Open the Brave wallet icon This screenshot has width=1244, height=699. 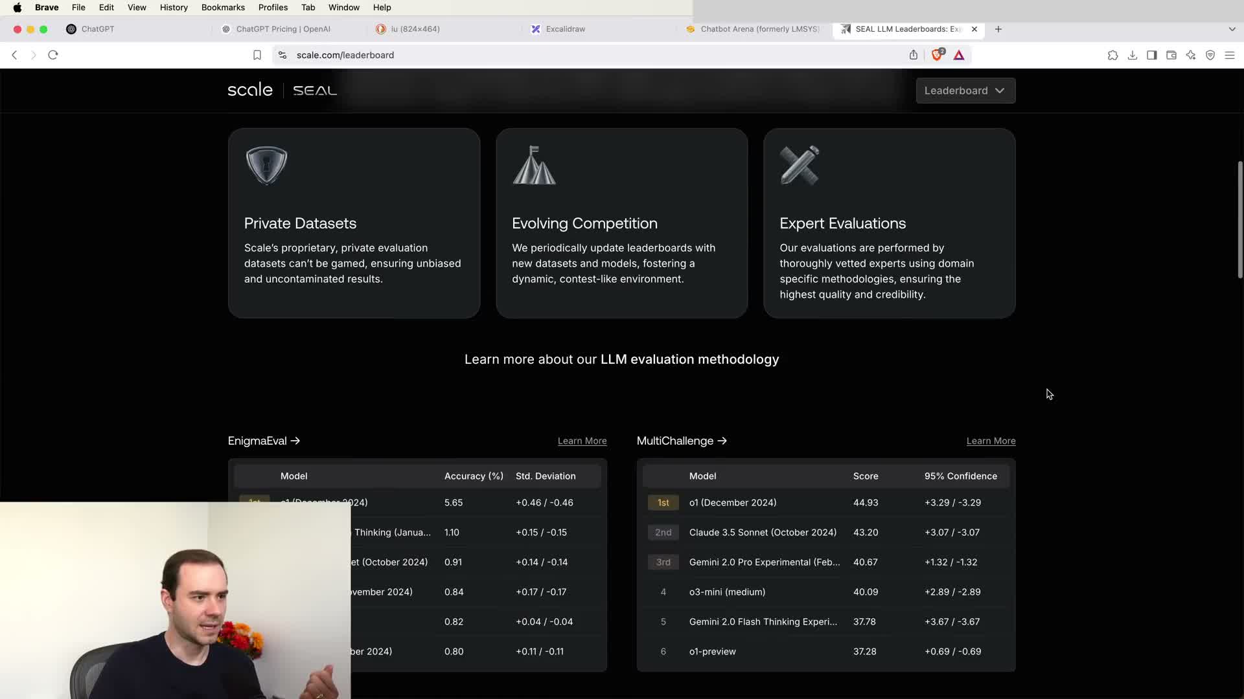(x=1171, y=55)
